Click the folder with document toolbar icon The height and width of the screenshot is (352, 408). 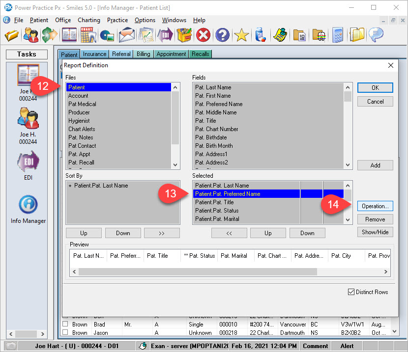299,35
